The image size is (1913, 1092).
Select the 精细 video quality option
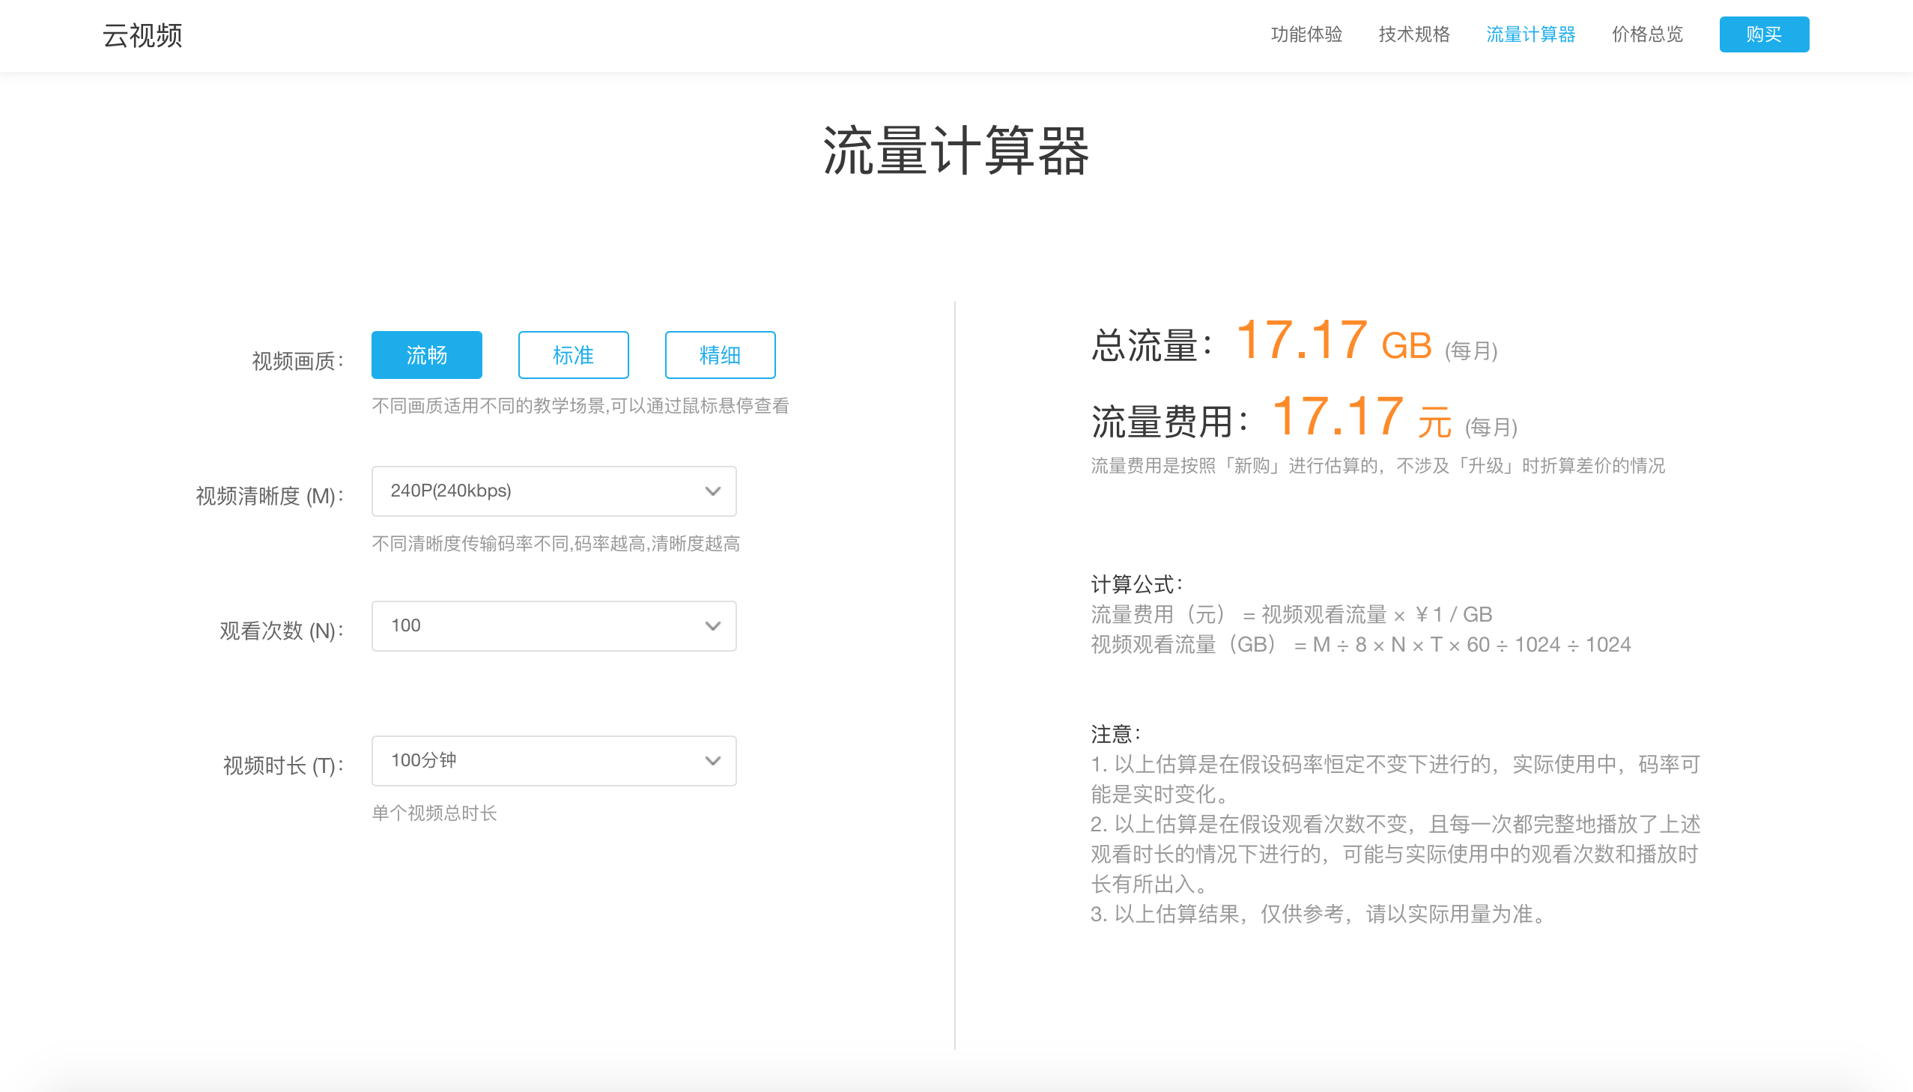point(719,355)
